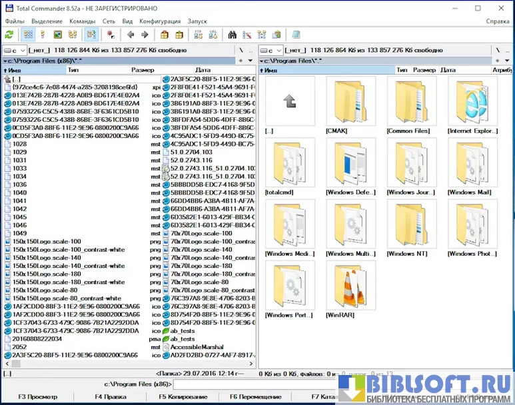Click the green Refresh arrows toolbar icon
This screenshot has width=515, height=405.
9,35
